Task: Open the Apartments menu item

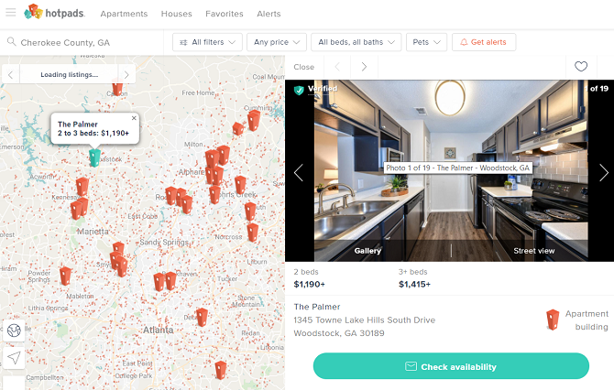Action: click(124, 14)
